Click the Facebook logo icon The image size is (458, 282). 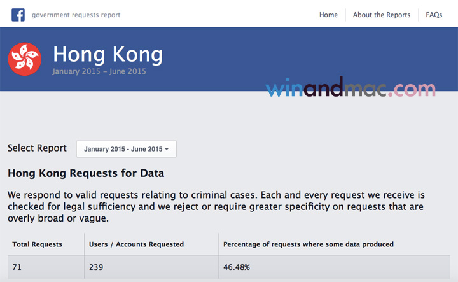18,14
